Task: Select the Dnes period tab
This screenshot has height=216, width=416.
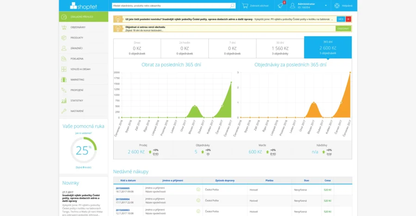Action: point(137,48)
